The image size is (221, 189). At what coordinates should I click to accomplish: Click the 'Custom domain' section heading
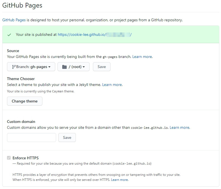(21, 122)
